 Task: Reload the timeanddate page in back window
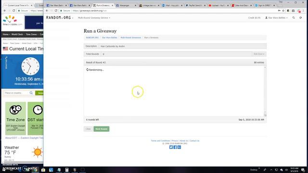14,11
